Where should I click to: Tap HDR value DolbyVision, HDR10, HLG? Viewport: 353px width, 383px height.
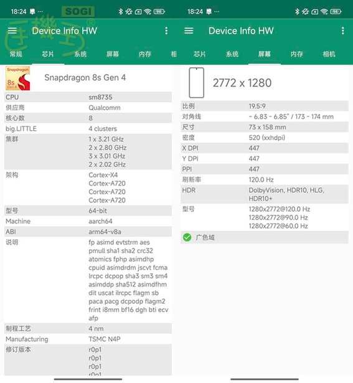point(286,190)
